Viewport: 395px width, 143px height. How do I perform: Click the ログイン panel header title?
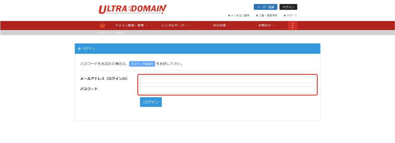click(89, 49)
